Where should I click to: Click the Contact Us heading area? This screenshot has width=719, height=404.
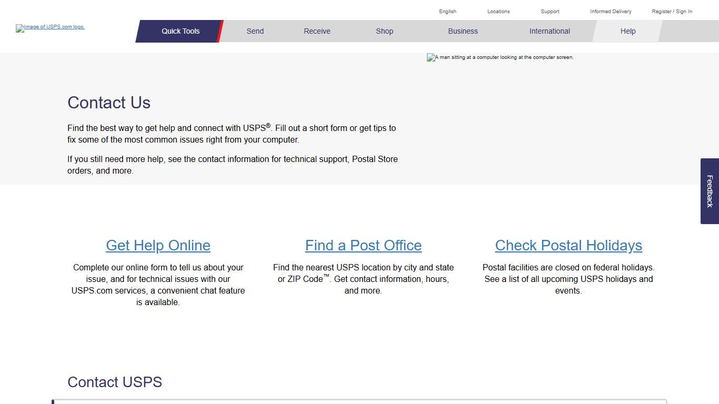pos(109,103)
